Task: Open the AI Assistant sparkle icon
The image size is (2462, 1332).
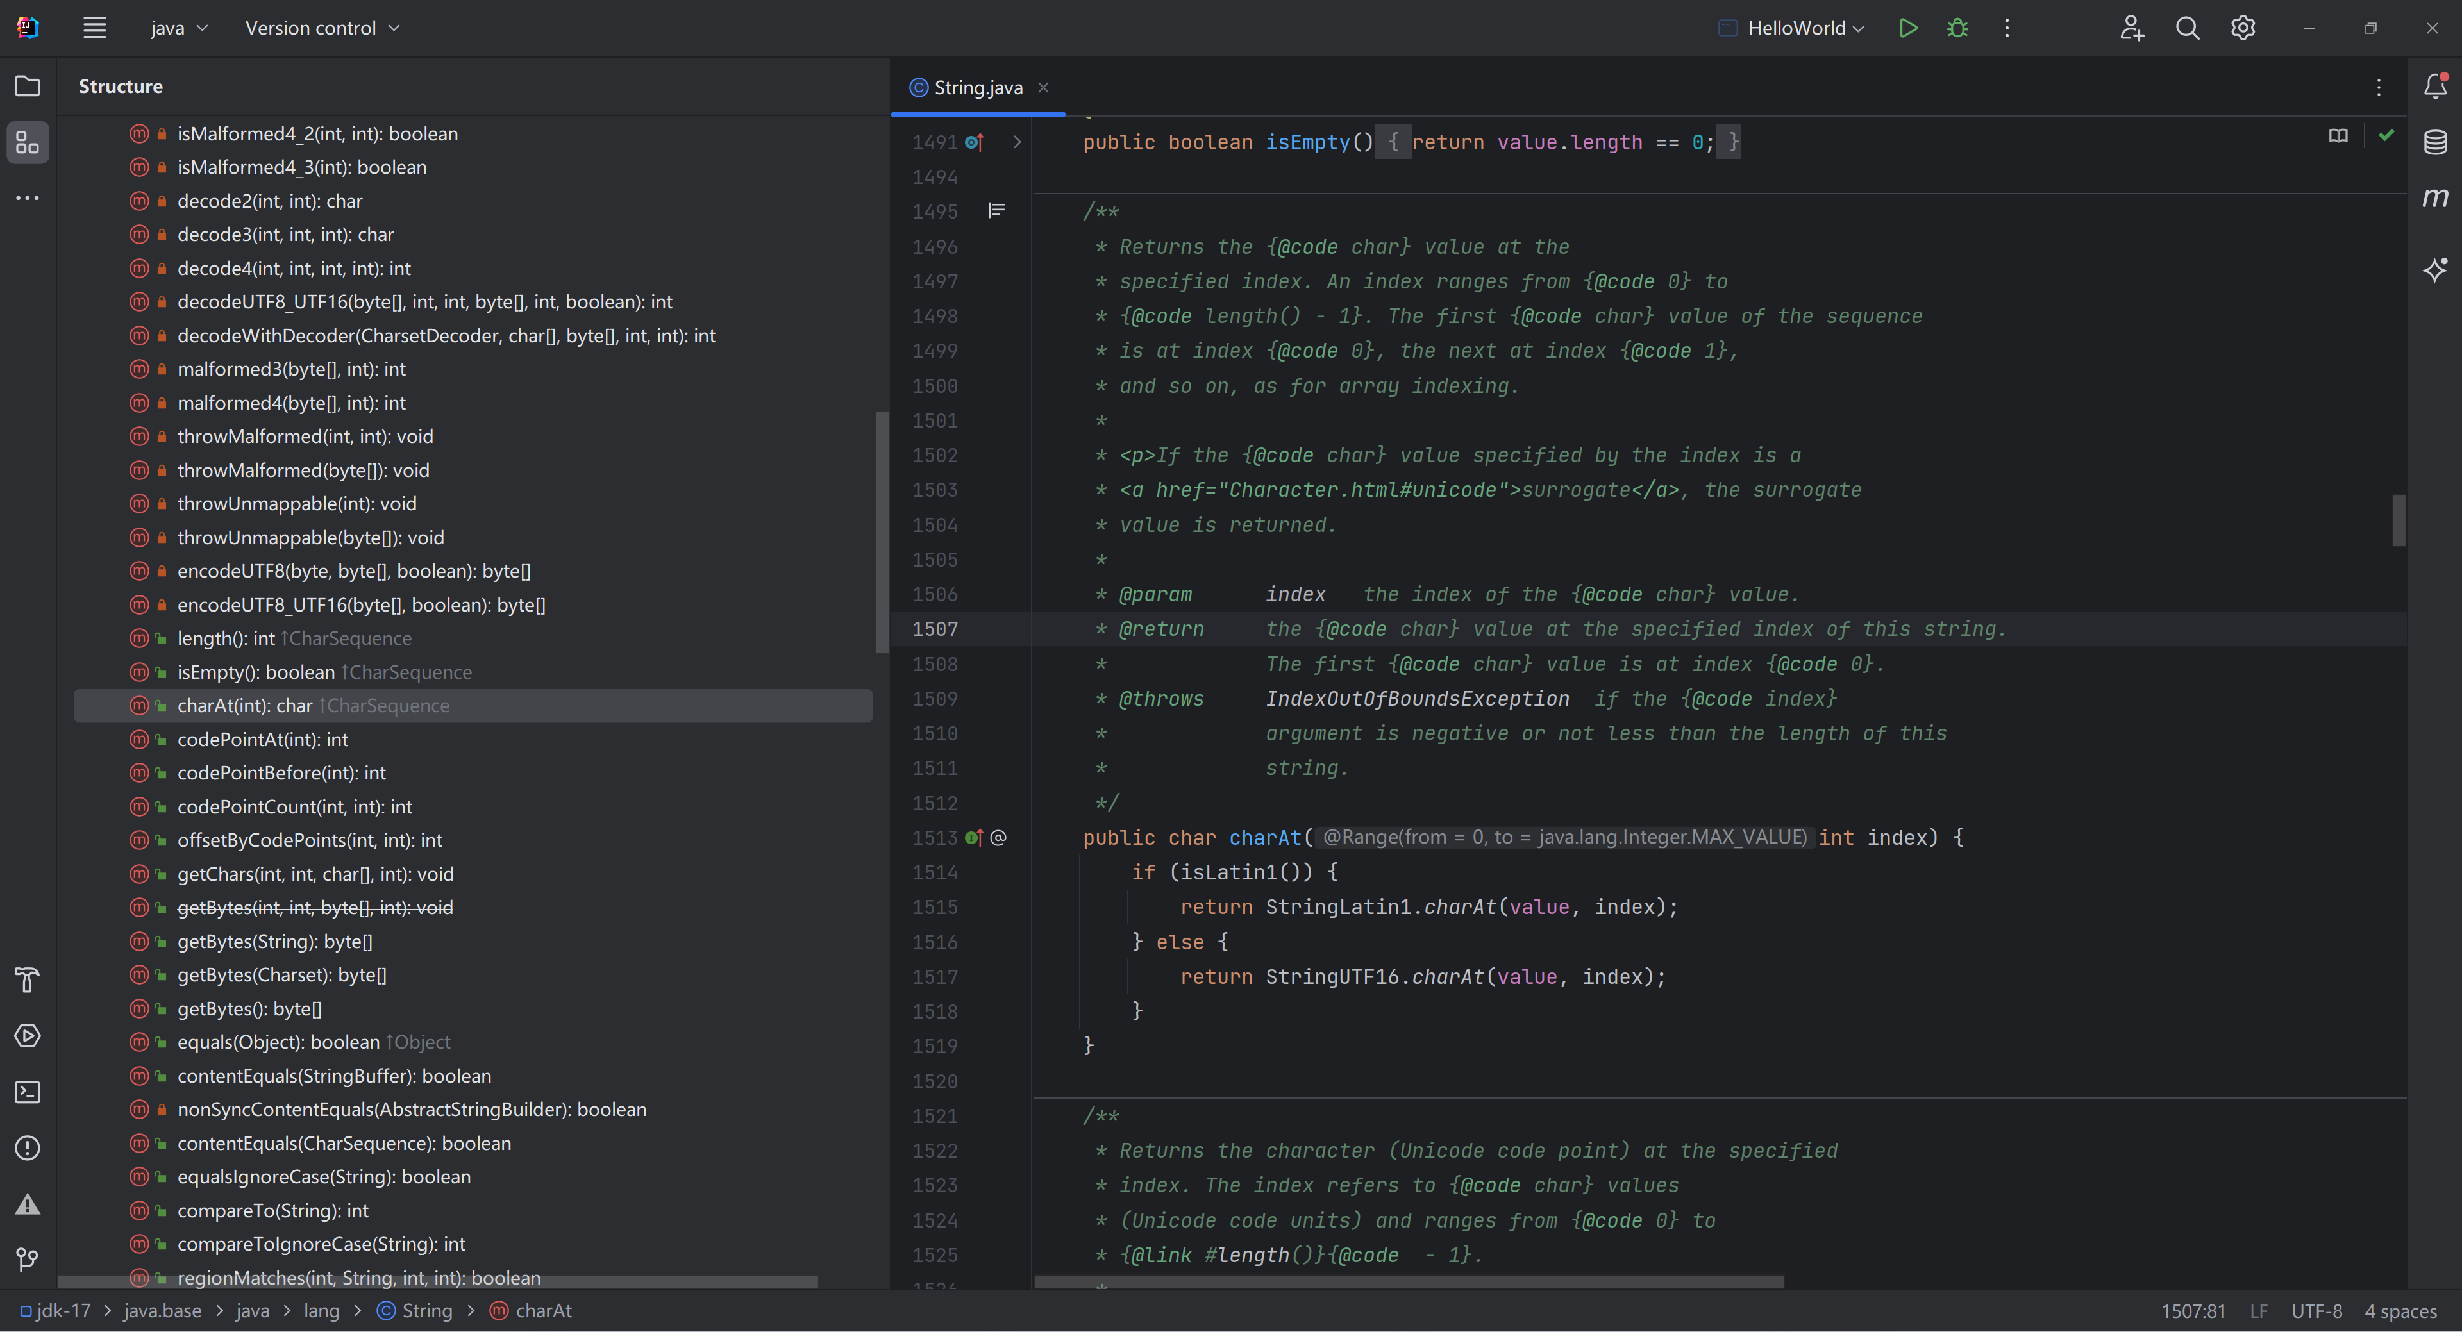Action: 2435,269
